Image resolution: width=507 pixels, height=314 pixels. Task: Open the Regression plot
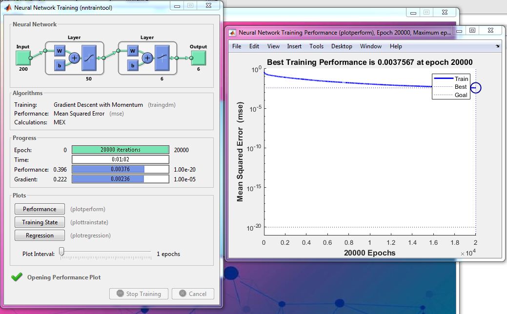tap(40, 235)
